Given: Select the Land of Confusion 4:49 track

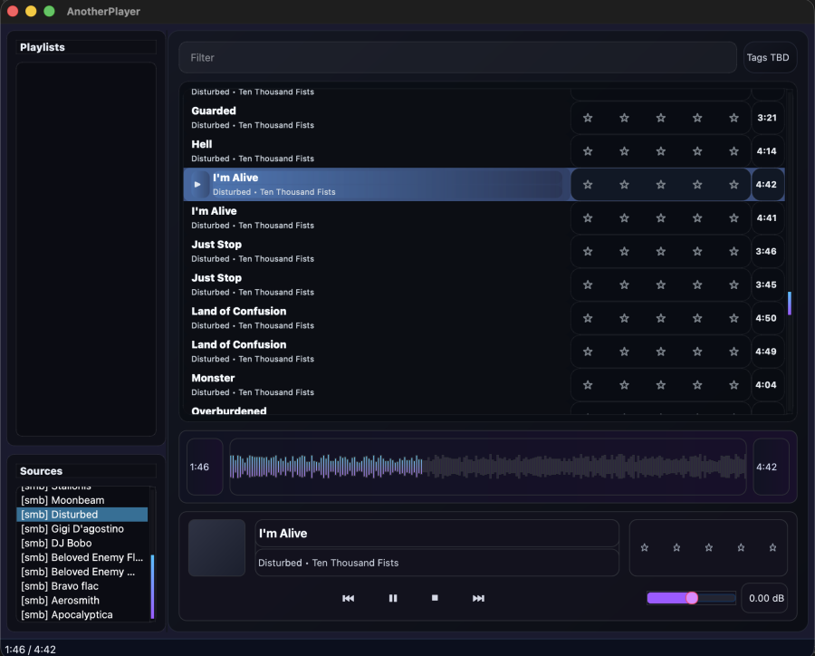Looking at the screenshot, I should click(x=377, y=352).
